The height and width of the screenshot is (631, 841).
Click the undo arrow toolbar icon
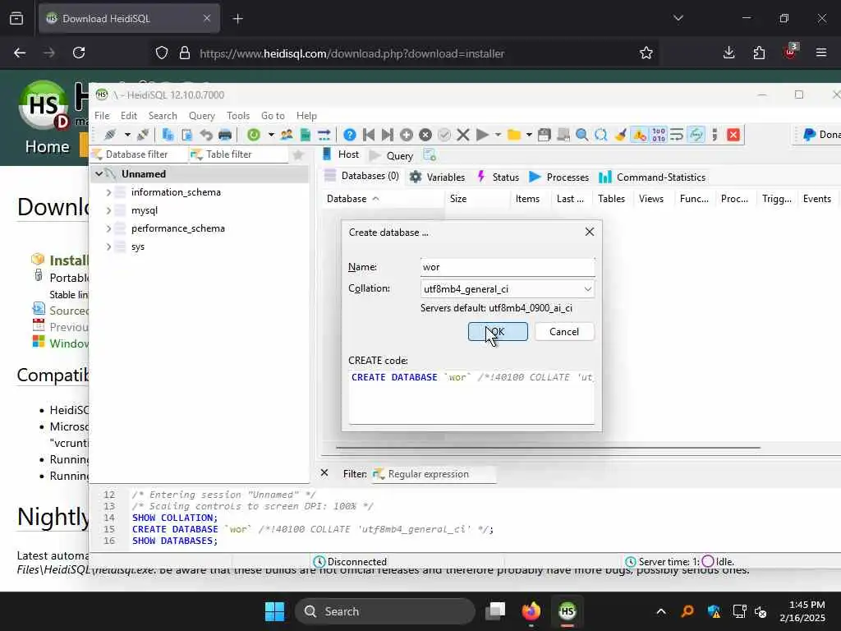coord(206,135)
